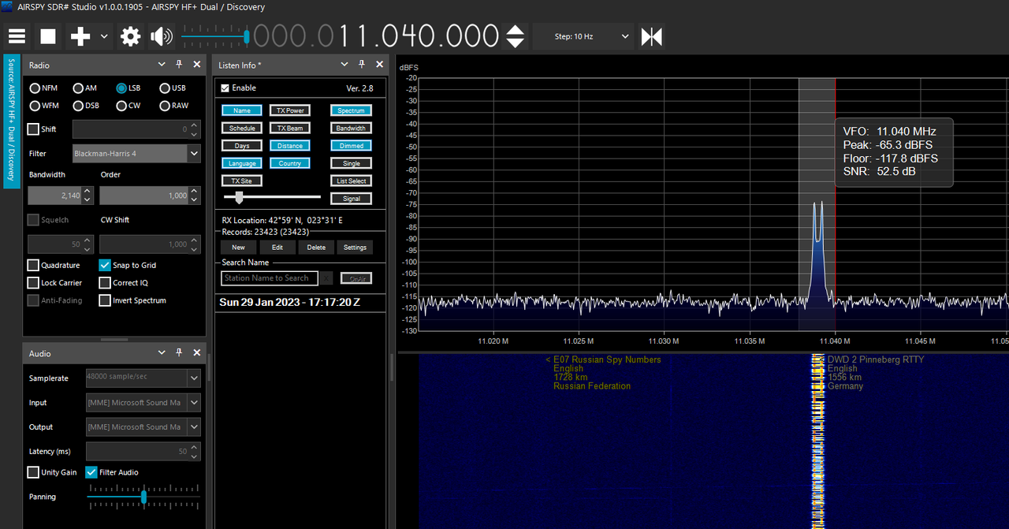Viewport: 1009px width, 529px height.
Task: Stop the radio with the square button
Action: tap(48, 36)
